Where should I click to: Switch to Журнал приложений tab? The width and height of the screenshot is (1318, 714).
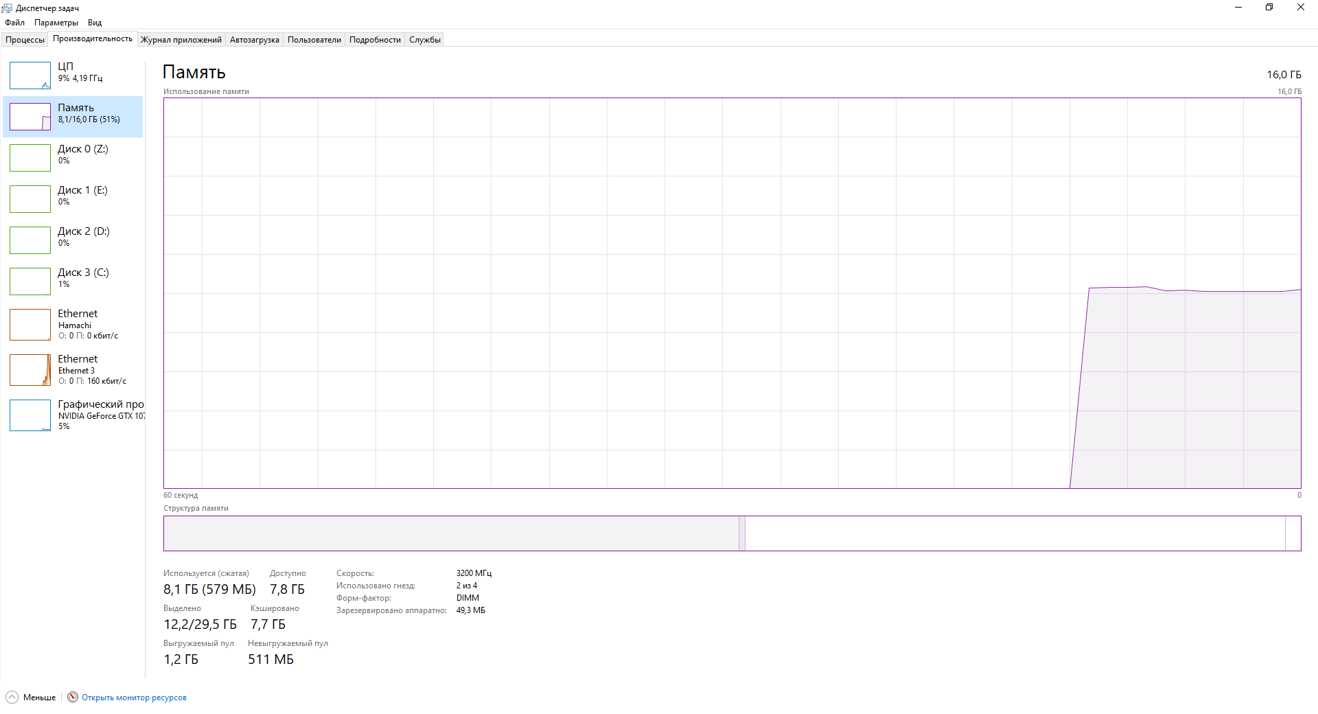181,40
